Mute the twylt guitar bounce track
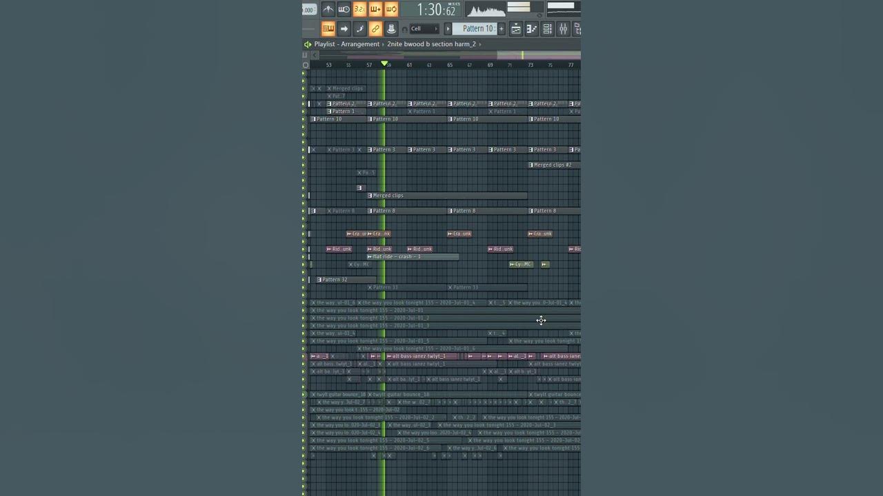Image resolution: width=883 pixels, height=496 pixels. [x=304, y=395]
